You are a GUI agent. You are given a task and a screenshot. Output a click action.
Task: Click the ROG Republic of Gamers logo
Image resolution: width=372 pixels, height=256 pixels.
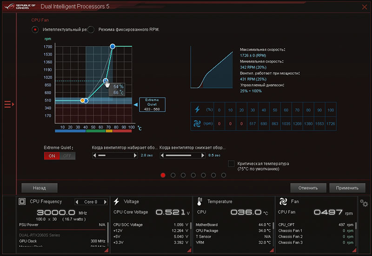(x=20, y=7)
